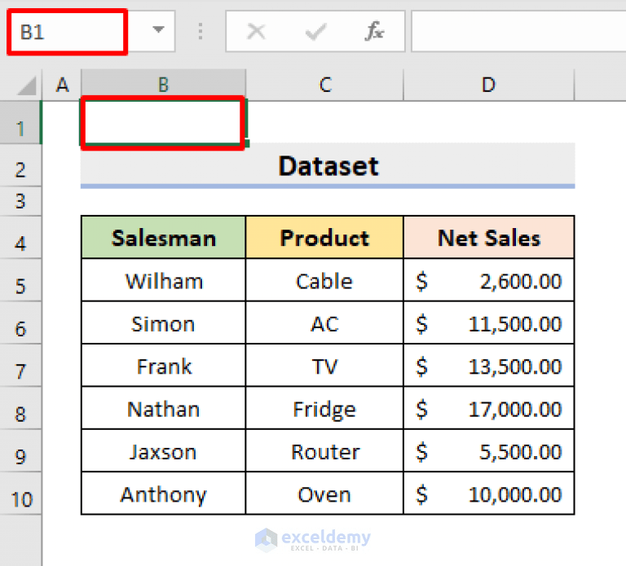Screen dimensions: 626x566
Task: Select row 10 header
Action: pyautogui.click(x=20, y=494)
